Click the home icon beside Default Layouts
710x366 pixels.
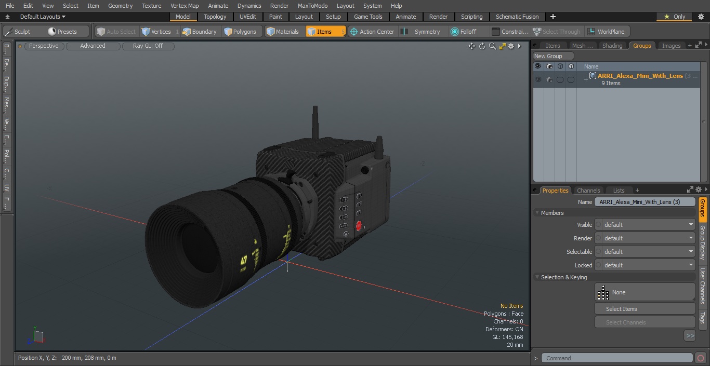coord(7,17)
